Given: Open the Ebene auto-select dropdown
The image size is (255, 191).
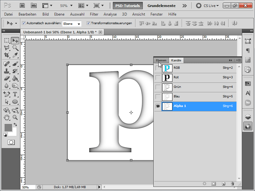Looking at the screenshot, I should click(x=72, y=24).
